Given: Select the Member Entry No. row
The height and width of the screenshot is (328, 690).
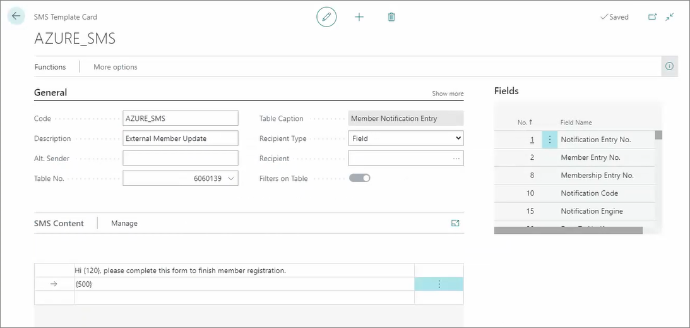Looking at the screenshot, I should click(574, 157).
